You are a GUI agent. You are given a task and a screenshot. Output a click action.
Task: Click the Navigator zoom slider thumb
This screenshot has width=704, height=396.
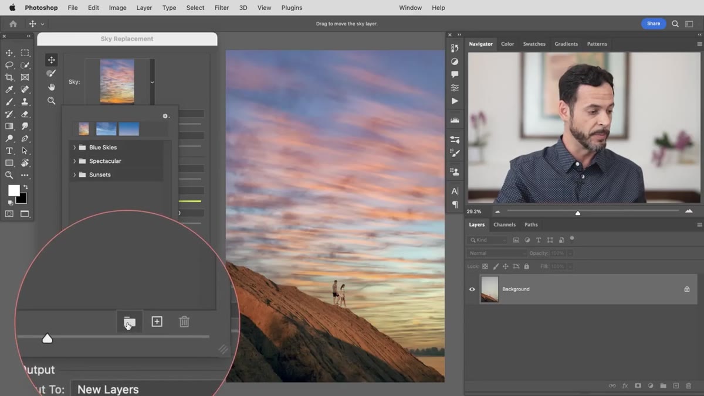(x=578, y=213)
